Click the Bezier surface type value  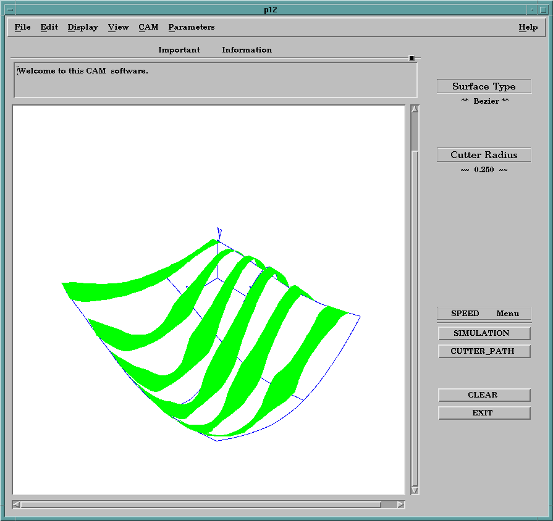click(485, 101)
